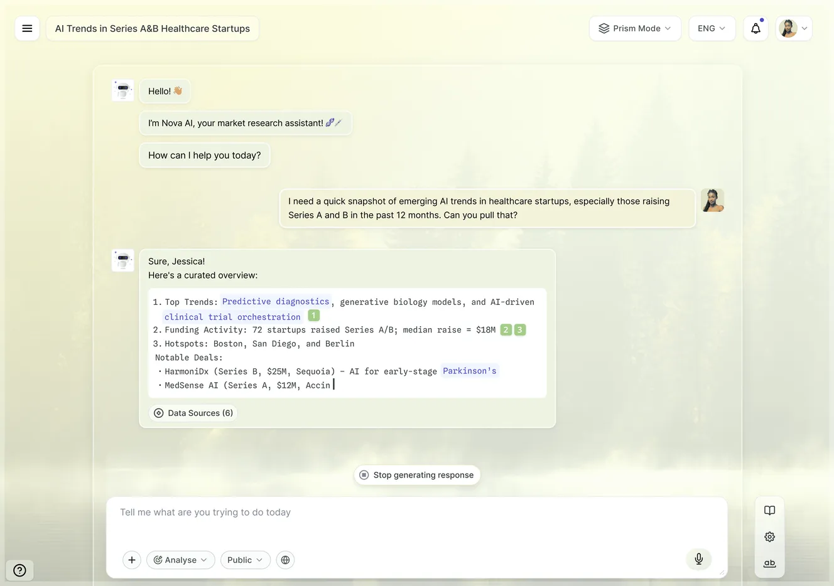Open the ENG language dropdown

point(712,28)
